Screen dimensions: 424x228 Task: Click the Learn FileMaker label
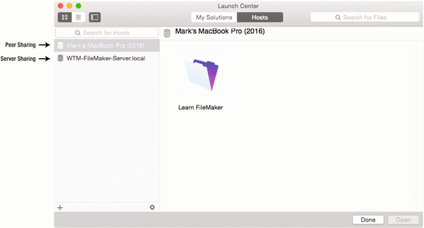[x=200, y=107]
